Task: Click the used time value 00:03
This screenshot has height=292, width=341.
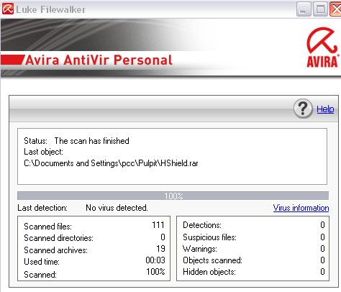Action: [x=155, y=260]
